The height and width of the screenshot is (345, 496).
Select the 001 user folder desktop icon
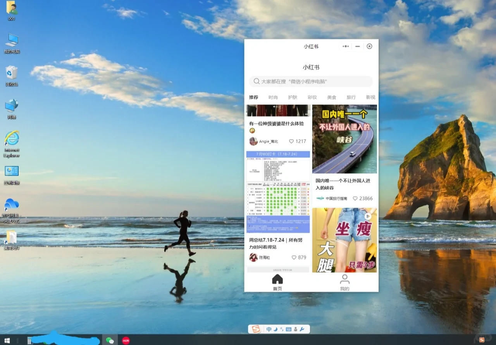click(11, 10)
